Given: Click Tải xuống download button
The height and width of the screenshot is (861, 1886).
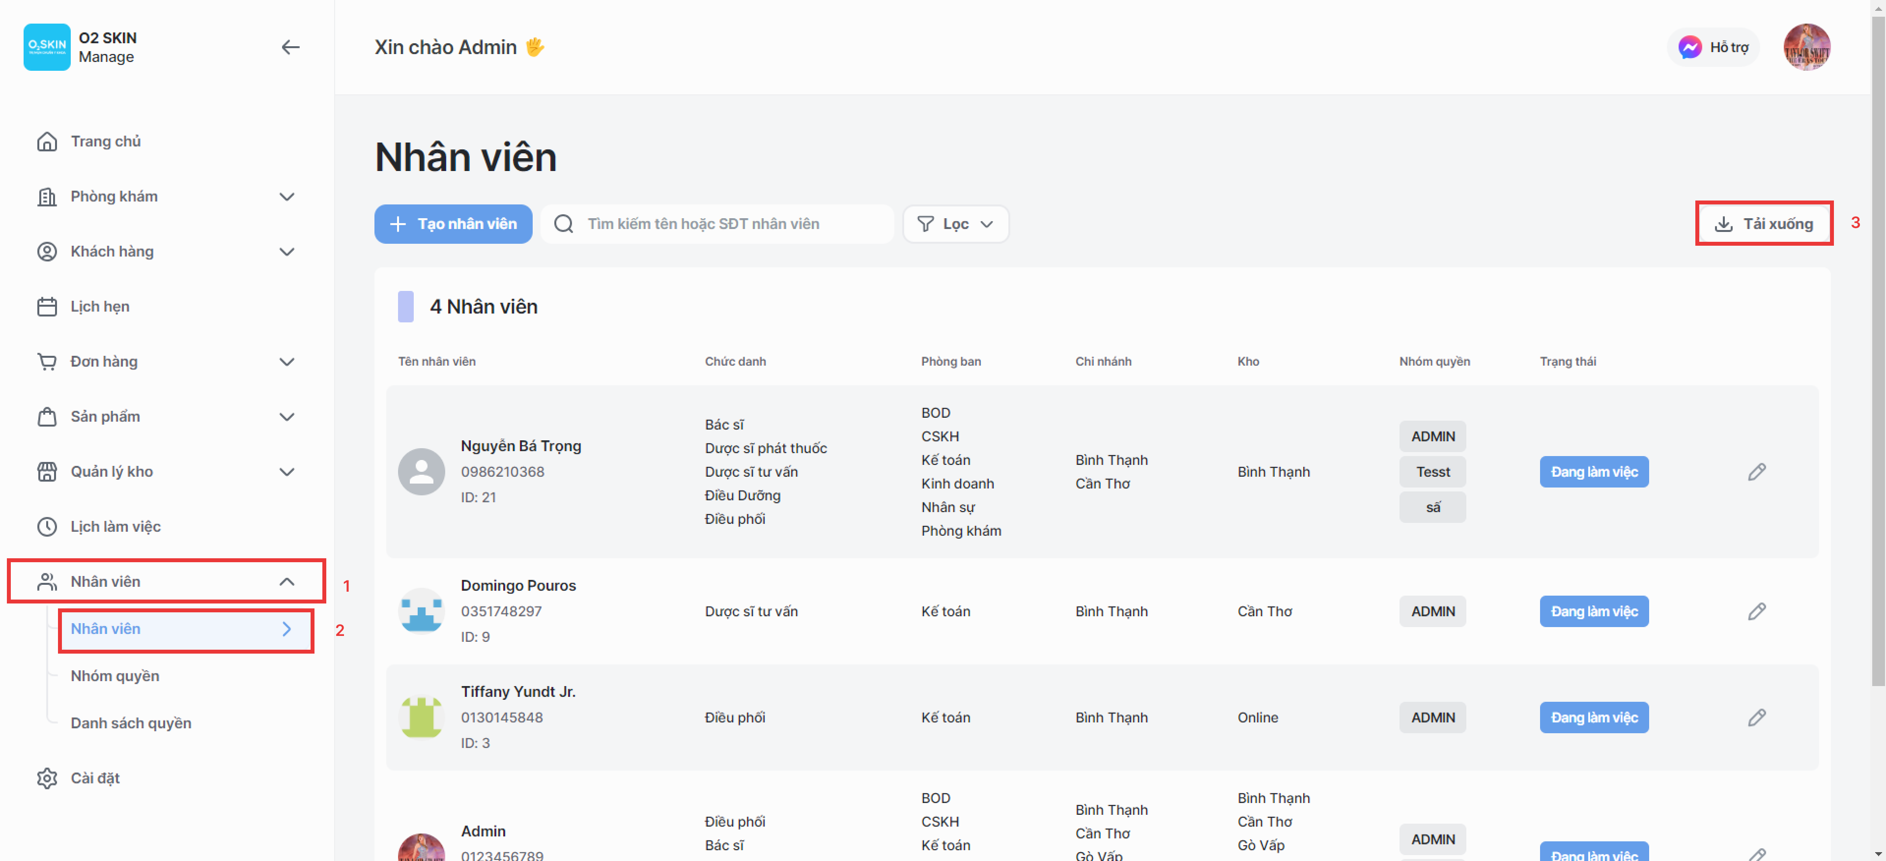Looking at the screenshot, I should (x=1764, y=224).
